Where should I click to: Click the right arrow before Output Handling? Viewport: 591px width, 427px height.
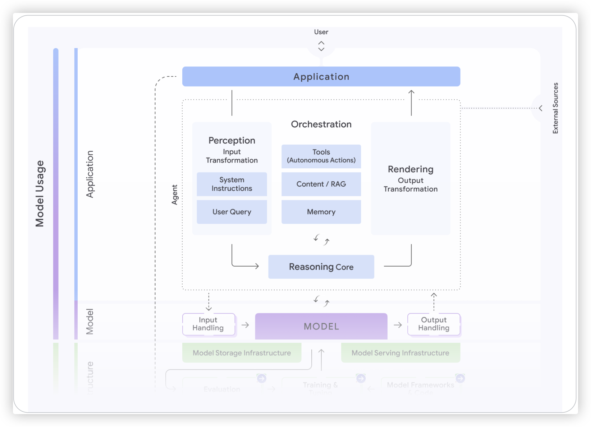[x=398, y=325]
